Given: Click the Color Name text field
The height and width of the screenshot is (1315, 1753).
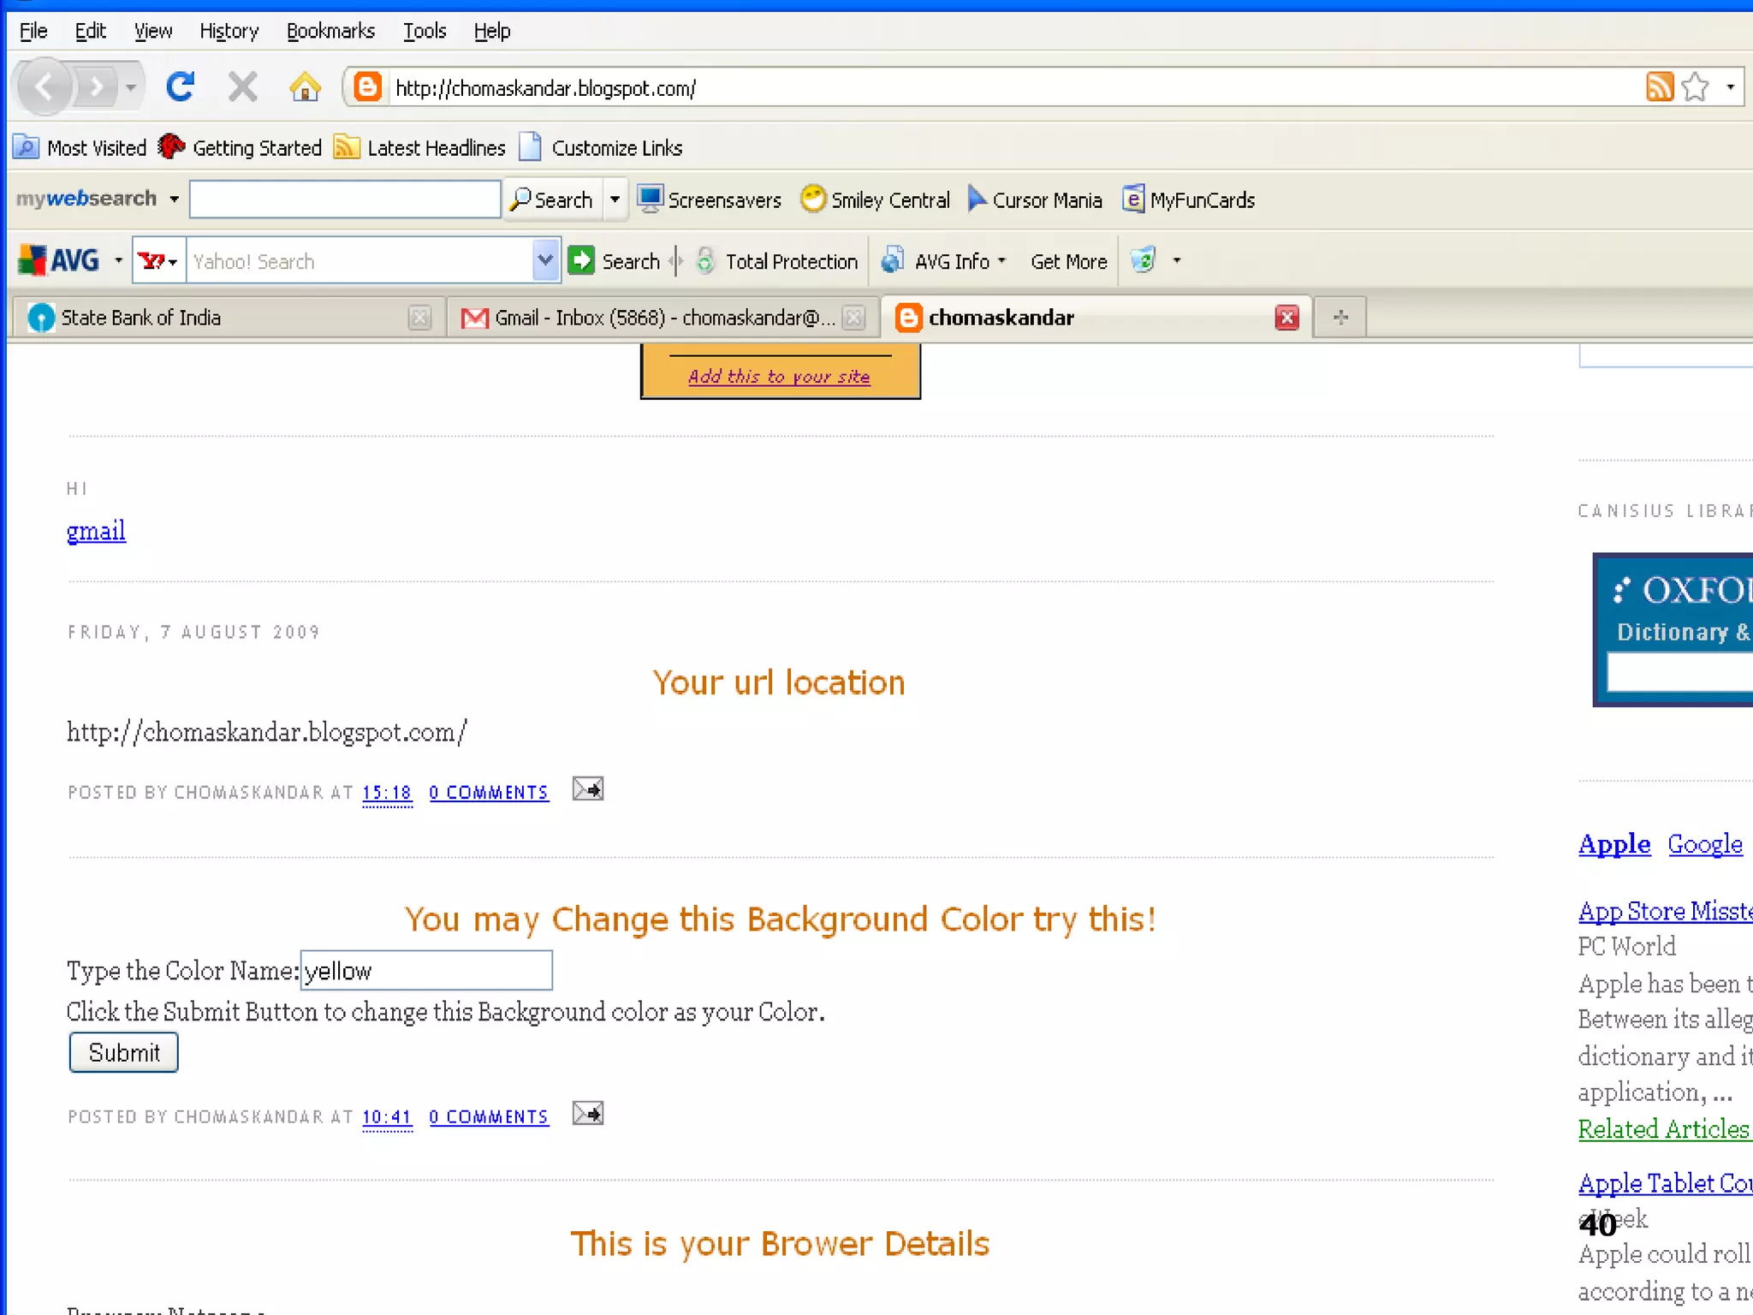Looking at the screenshot, I should pos(426,971).
